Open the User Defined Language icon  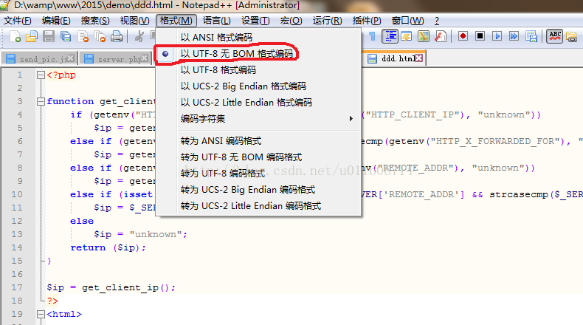[x=406, y=36]
